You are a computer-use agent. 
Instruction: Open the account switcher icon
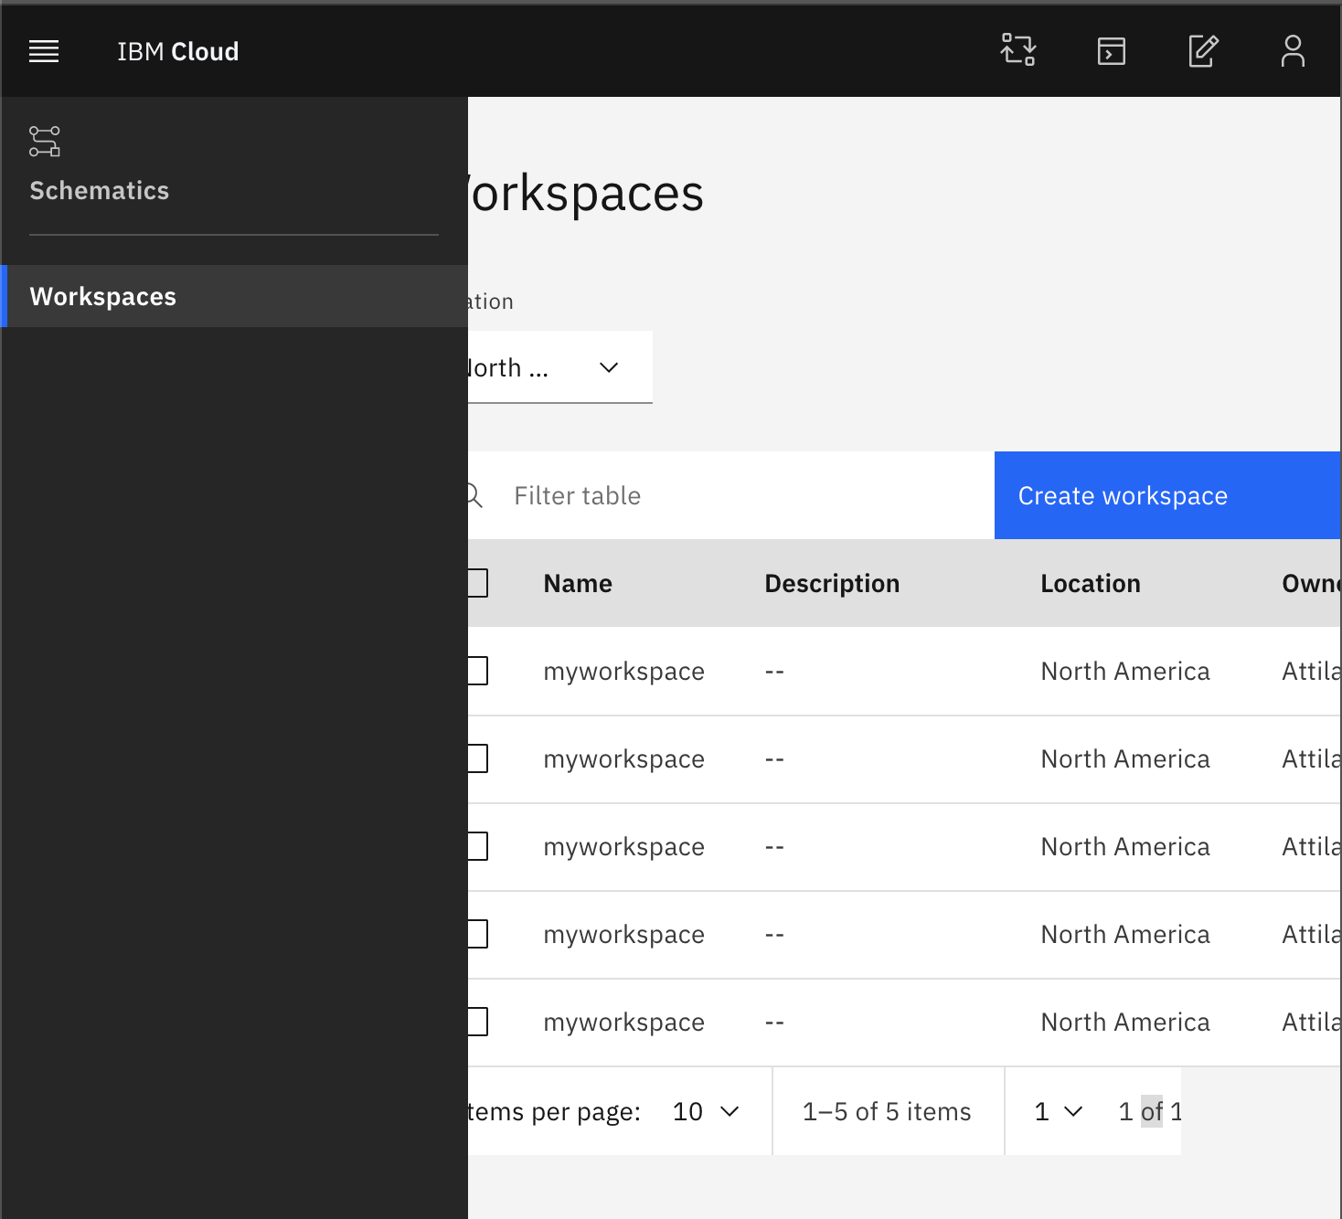(1017, 50)
